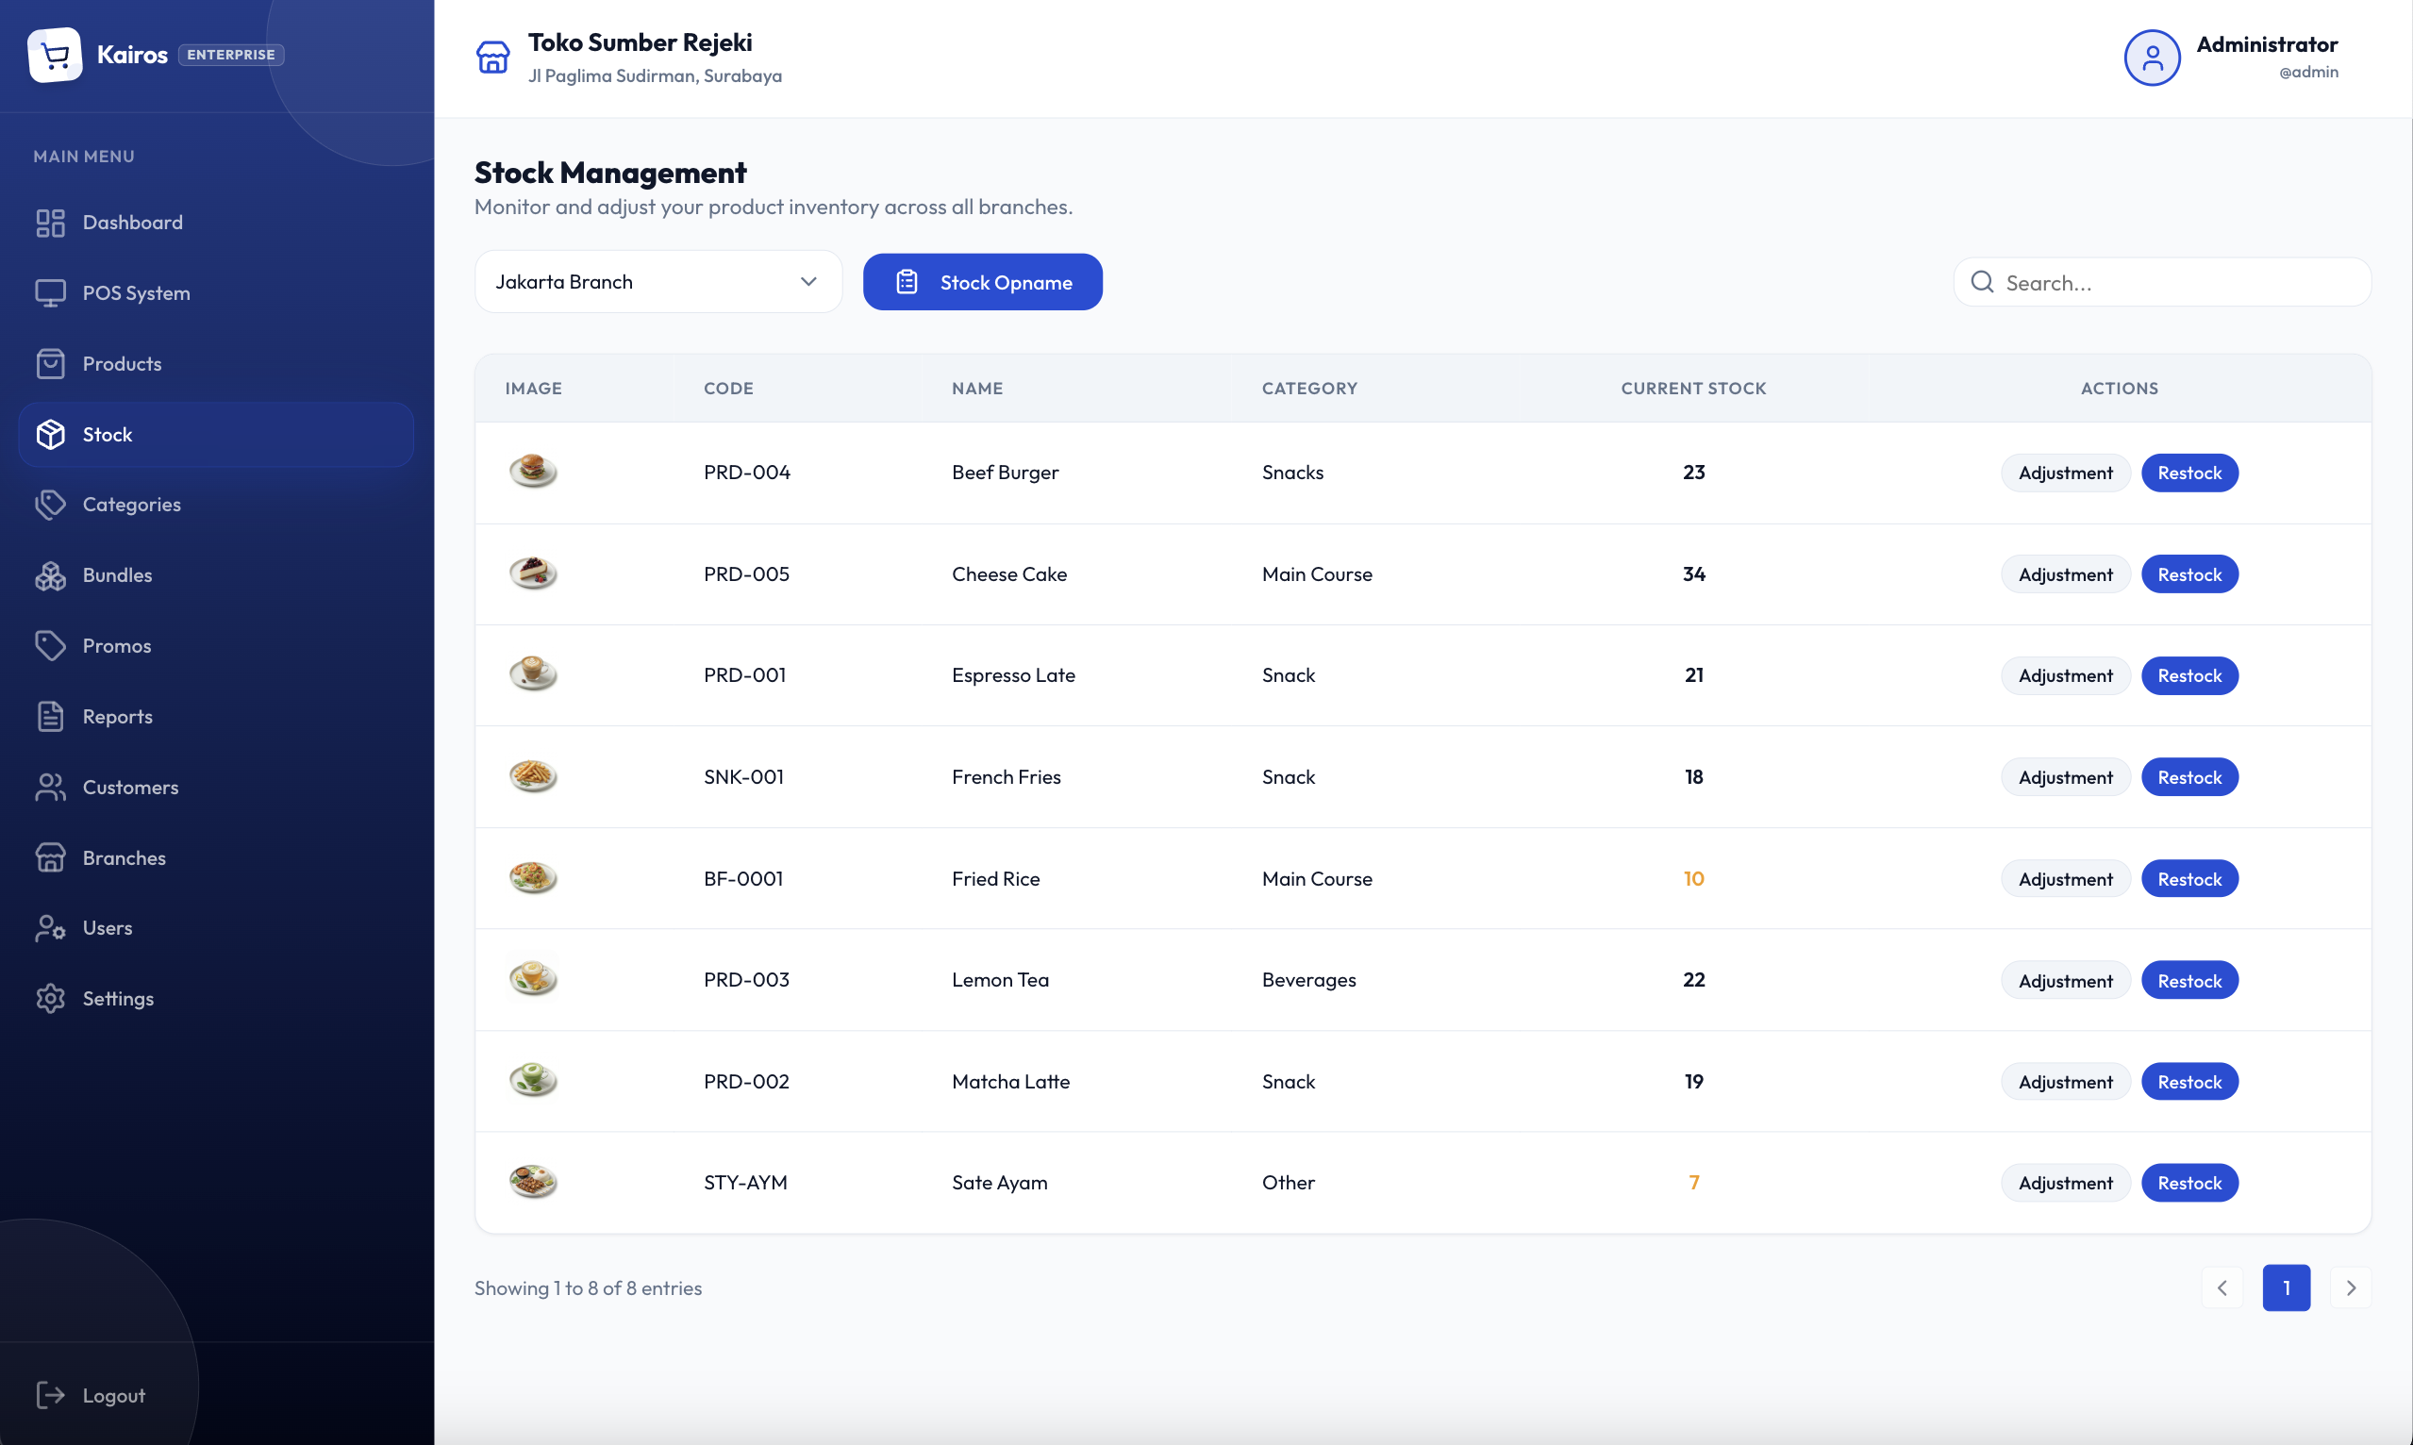Click the Users gear-person icon
The height and width of the screenshot is (1445, 2413).
click(x=50, y=928)
